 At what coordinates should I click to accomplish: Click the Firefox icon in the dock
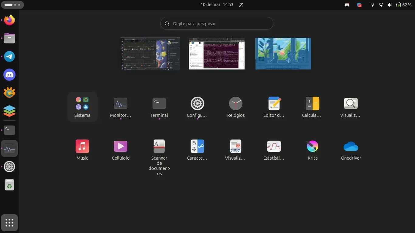[x=9, y=20]
